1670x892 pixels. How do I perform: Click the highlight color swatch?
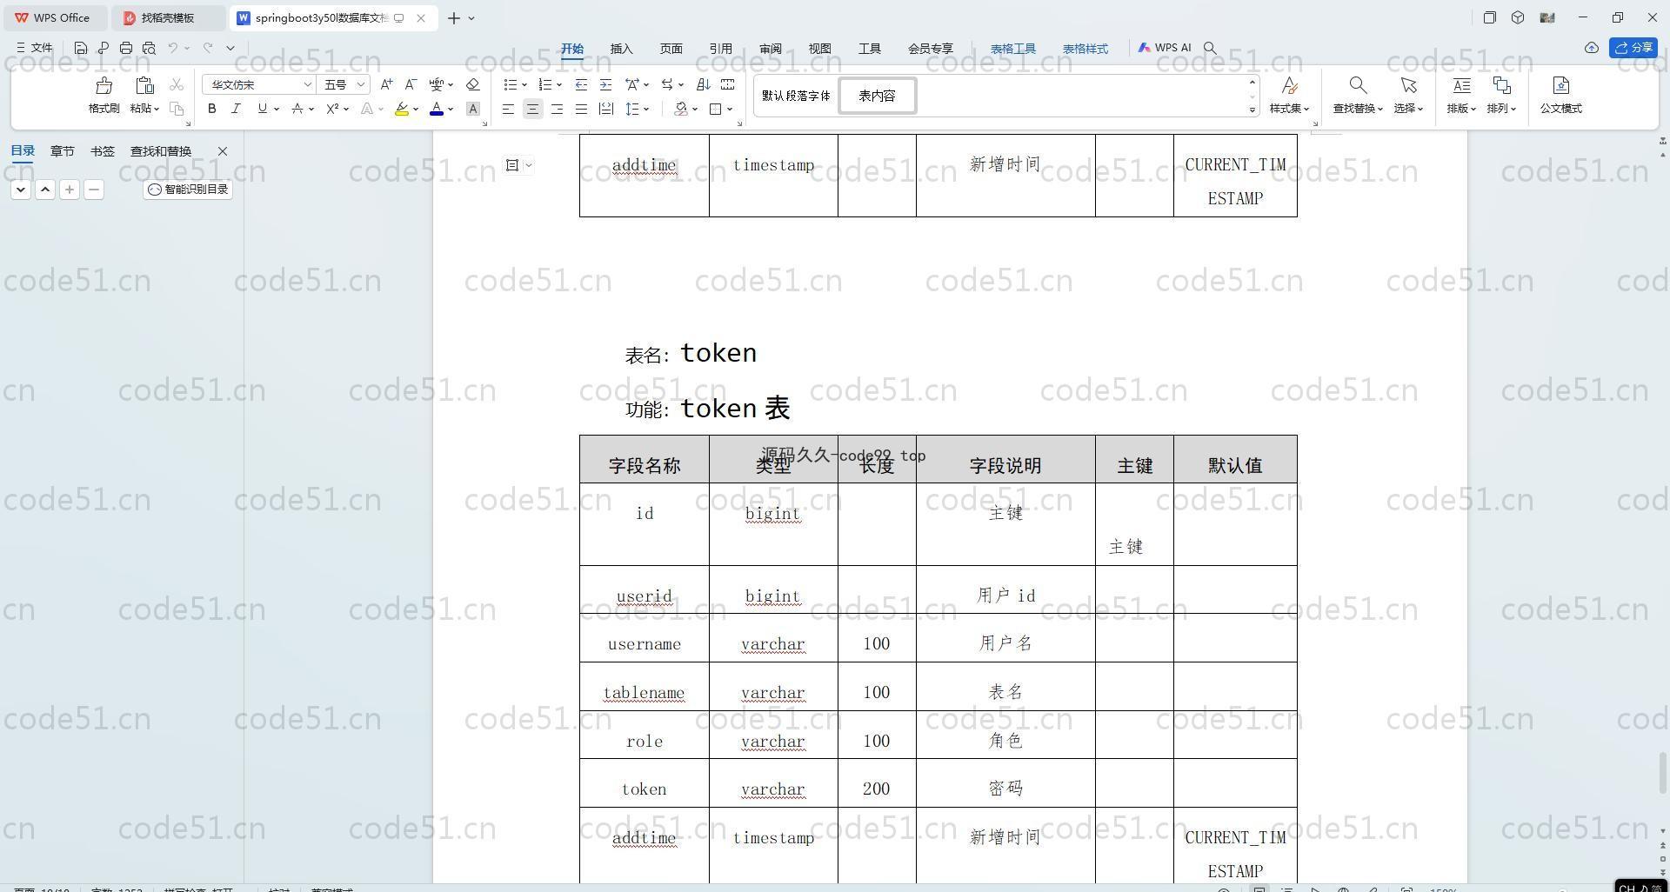coord(401,109)
